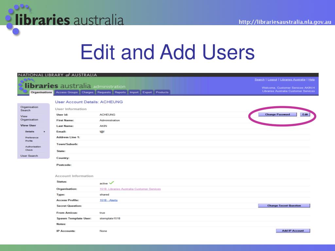Open the Organisations tab

pyautogui.click(x=41, y=92)
